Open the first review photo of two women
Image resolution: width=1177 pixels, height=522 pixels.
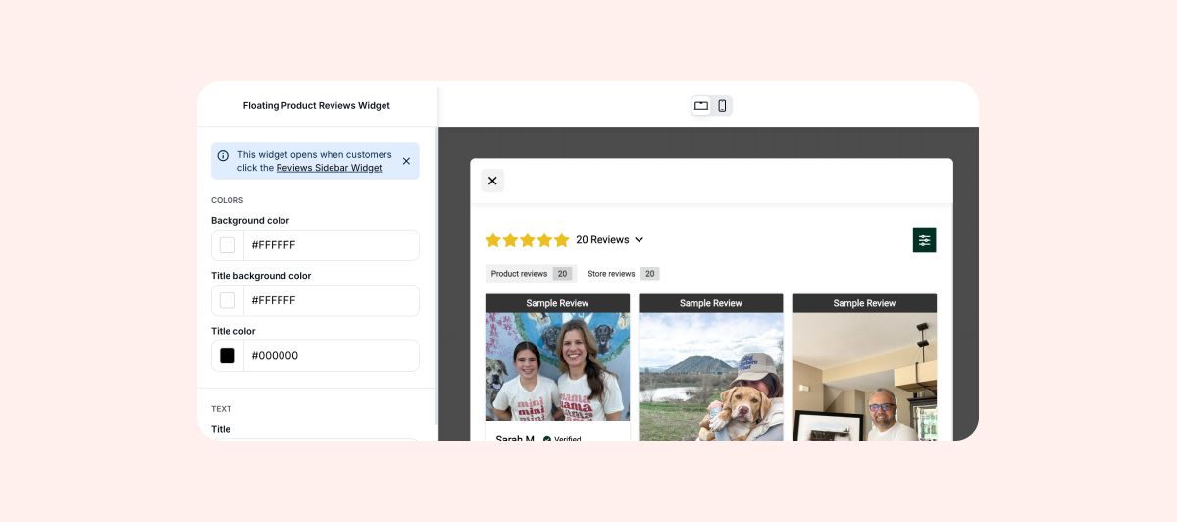click(x=557, y=366)
